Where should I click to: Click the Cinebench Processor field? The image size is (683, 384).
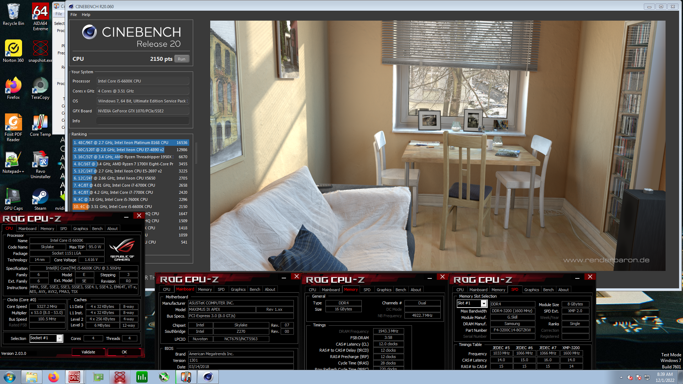pyautogui.click(x=143, y=81)
